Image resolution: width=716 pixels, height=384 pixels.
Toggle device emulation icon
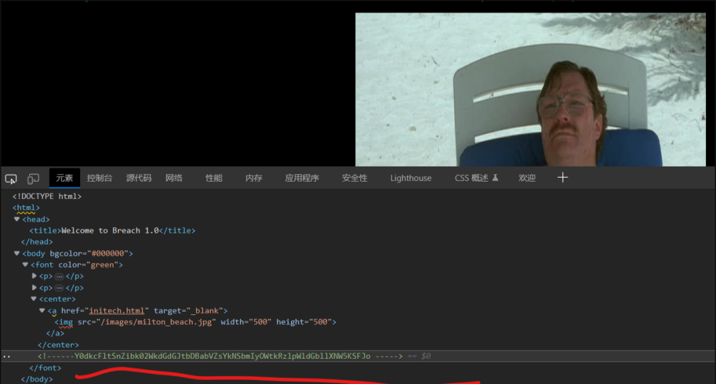pyautogui.click(x=33, y=178)
